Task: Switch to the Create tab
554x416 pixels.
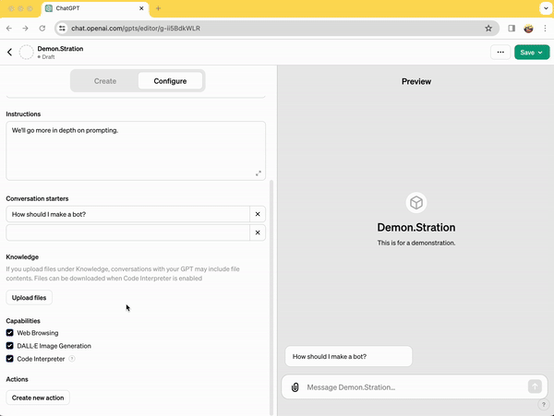Action: click(105, 81)
